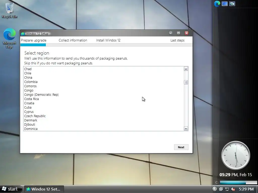Click the blue monitor icon in the sidebar
Image resolution: width=258 pixels, height=193 pixels.
click(224, 4)
